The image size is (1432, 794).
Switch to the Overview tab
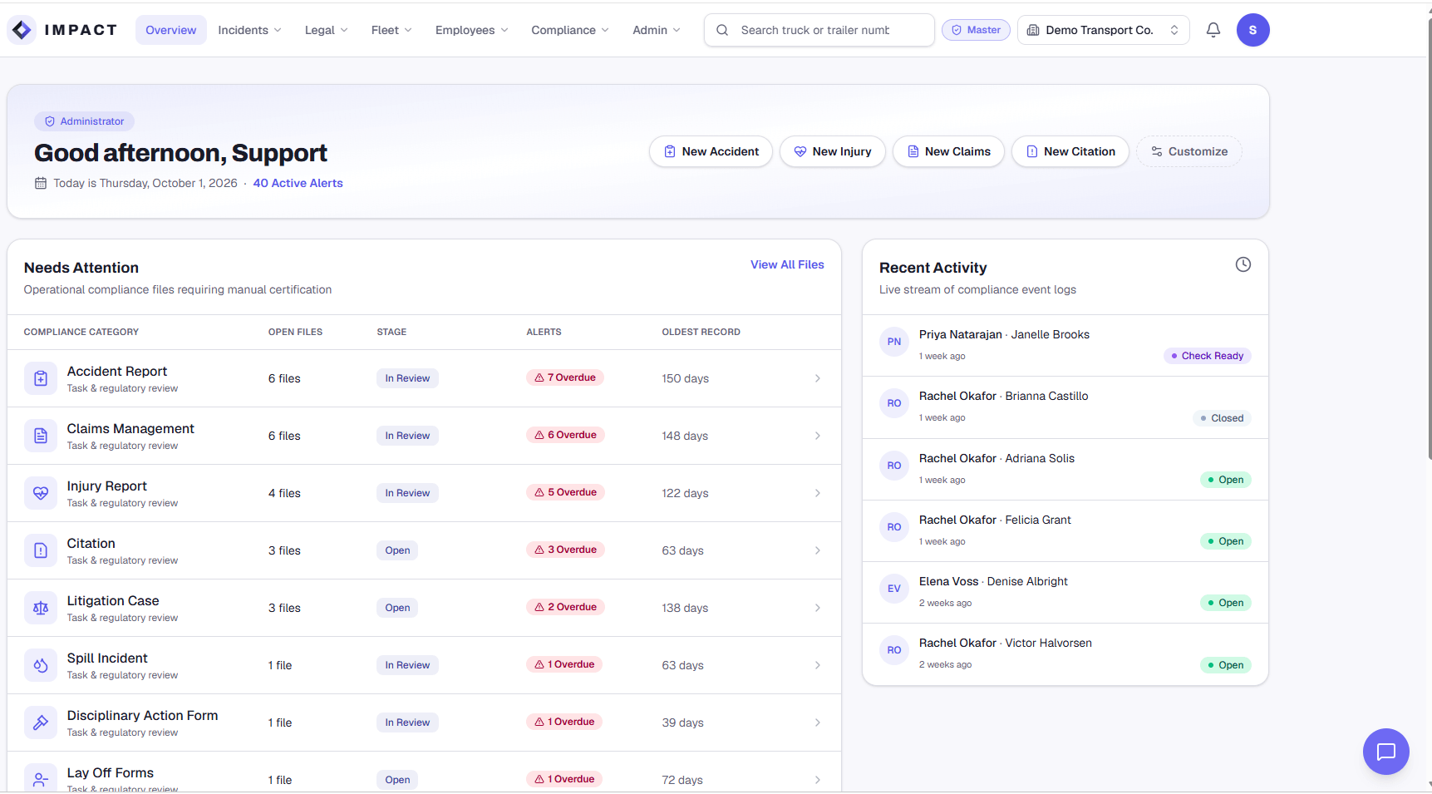click(171, 30)
